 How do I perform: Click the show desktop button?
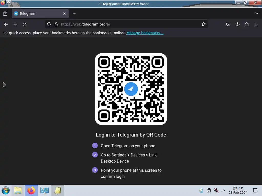(x=255, y=190)
